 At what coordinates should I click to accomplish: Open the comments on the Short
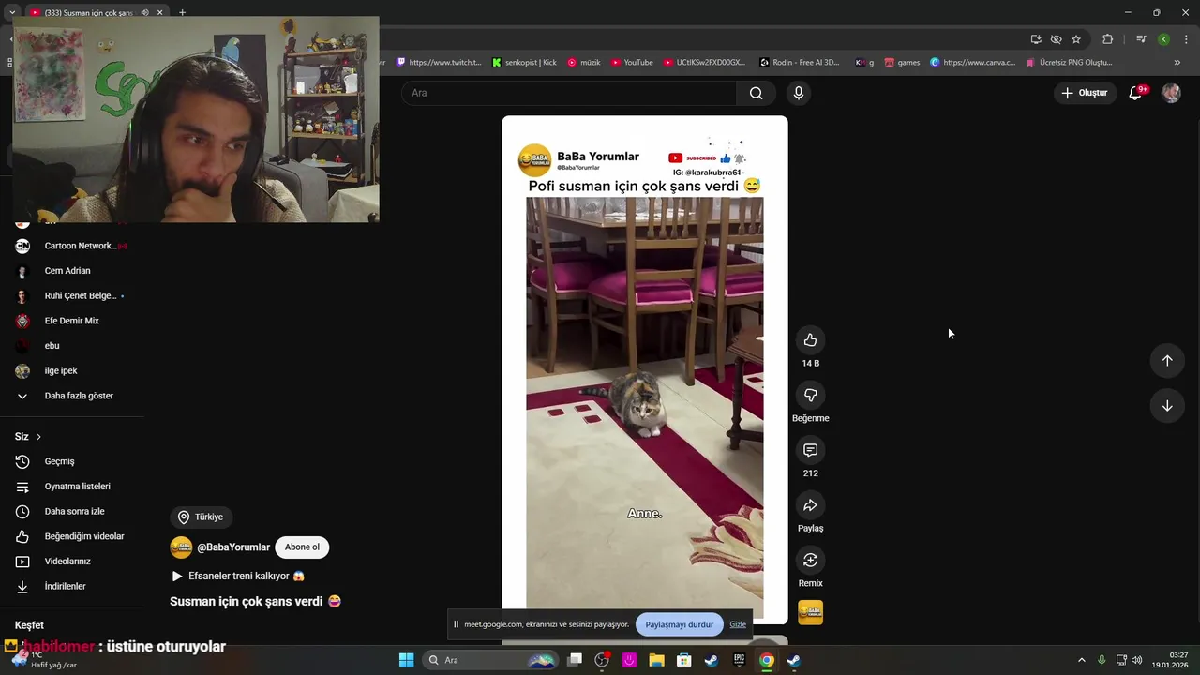click(810, 450)
